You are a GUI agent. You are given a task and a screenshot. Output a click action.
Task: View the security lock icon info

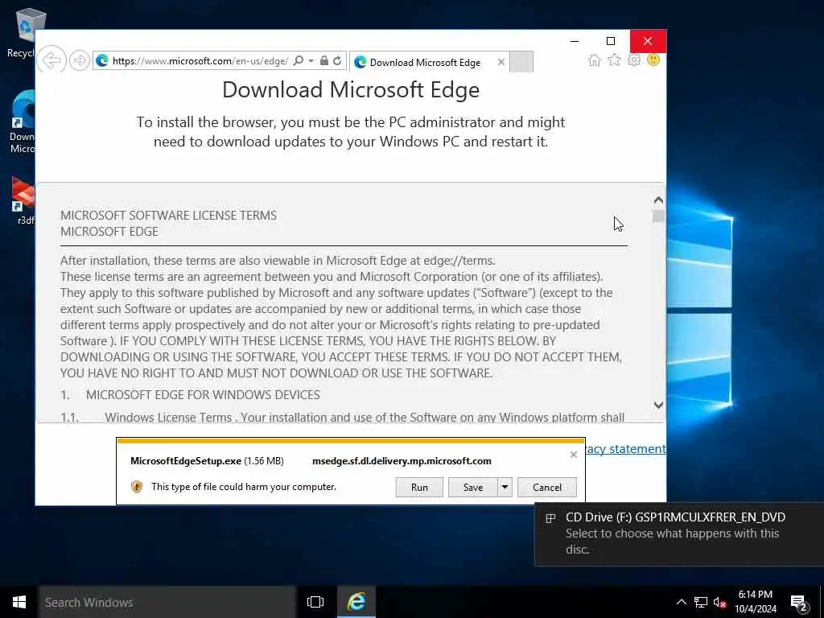point(324,61)
